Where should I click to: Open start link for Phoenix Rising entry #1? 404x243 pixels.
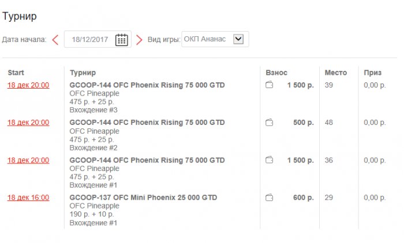click(x=28, y=160)
